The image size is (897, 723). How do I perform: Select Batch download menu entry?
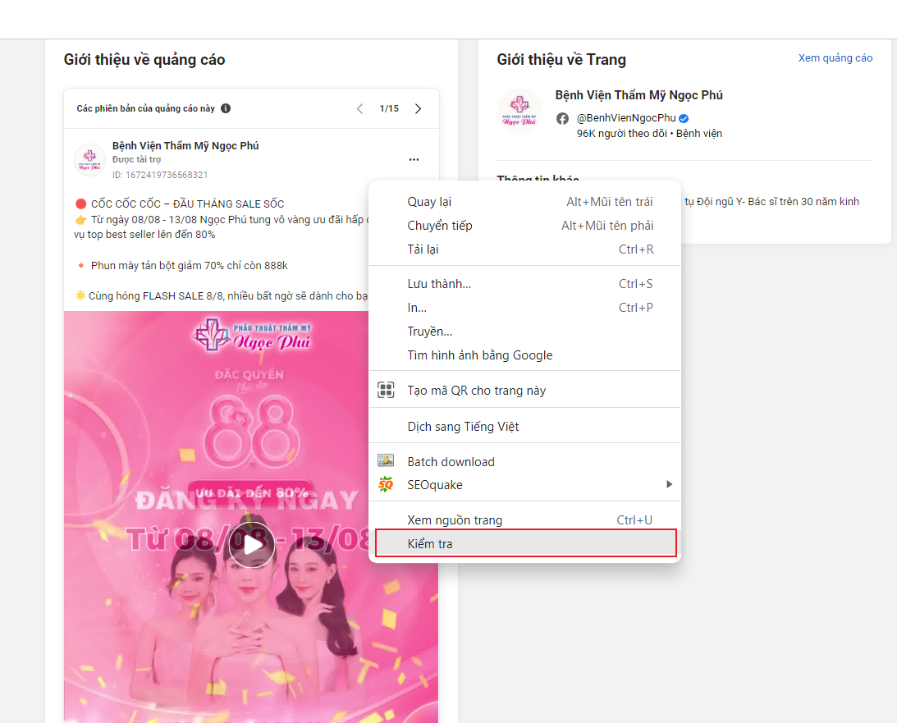tap(524, 461)
